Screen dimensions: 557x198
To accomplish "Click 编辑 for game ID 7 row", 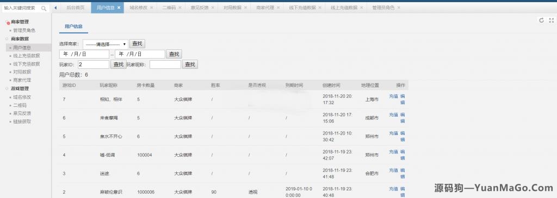I will click(x=403, y=99).
